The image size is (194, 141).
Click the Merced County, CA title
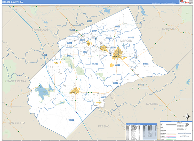pos(13,2)
